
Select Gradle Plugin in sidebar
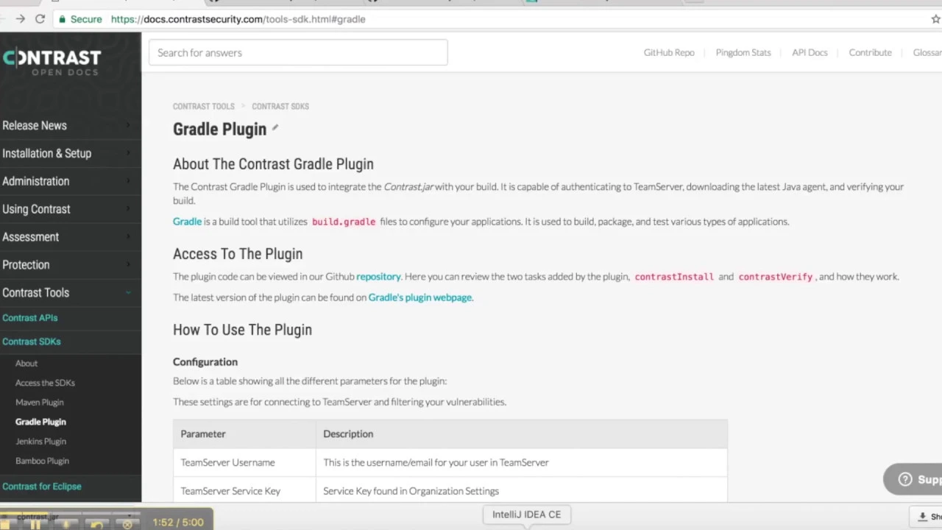40,422
